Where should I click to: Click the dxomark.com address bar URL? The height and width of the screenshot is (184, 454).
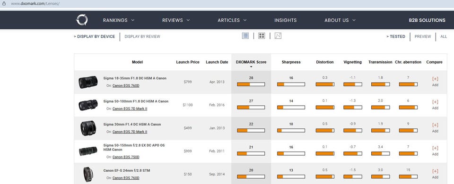[35, 4]
